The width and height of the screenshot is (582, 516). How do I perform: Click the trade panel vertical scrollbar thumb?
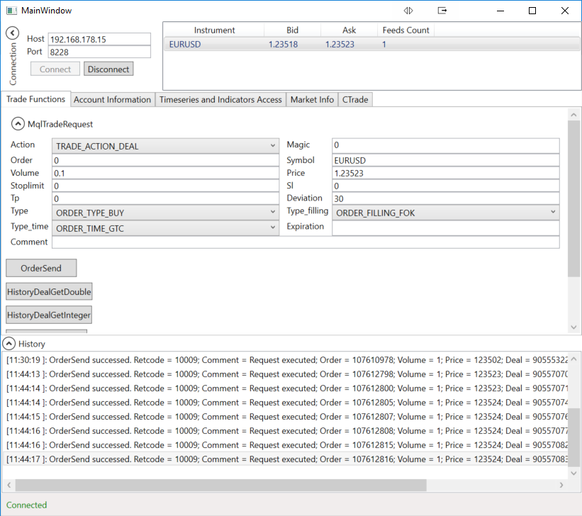pos(573,198)
